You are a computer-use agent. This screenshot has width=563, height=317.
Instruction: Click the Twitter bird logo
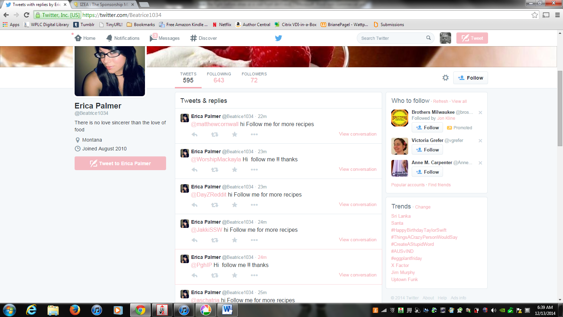click(x=278, y=38)
